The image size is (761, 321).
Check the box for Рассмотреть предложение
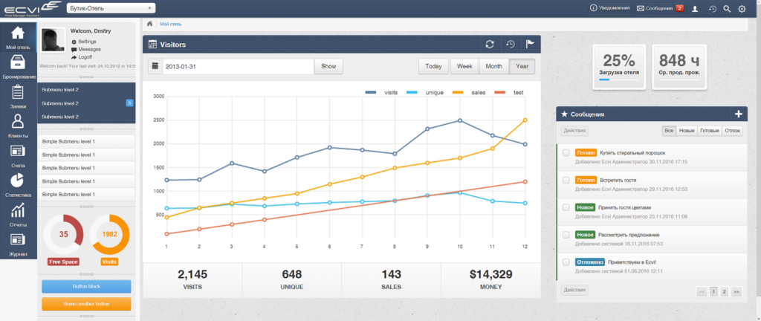[x=566, y=235]
